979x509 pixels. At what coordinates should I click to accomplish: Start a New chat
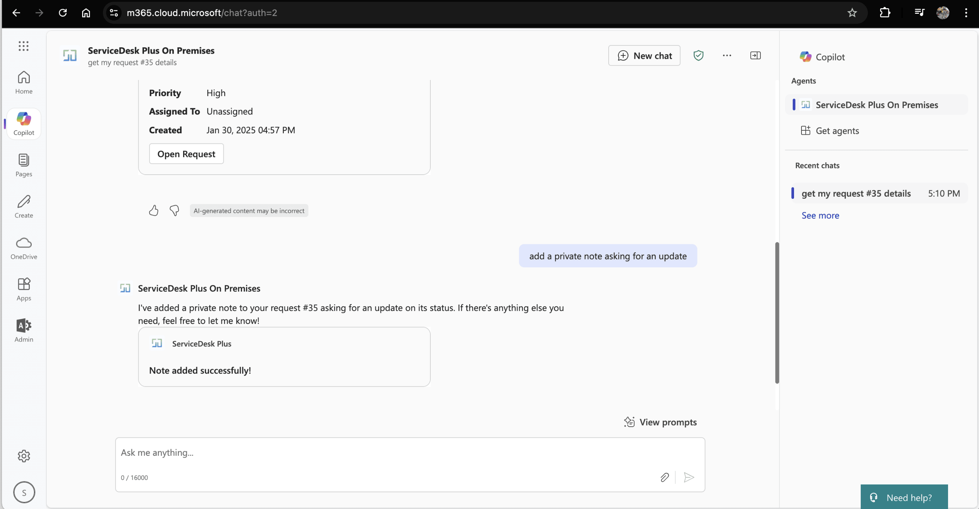[x=644, y=55]
